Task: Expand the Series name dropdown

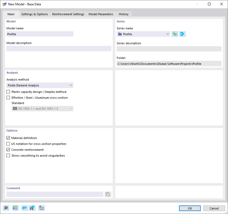Action: [x=168, y=34]
